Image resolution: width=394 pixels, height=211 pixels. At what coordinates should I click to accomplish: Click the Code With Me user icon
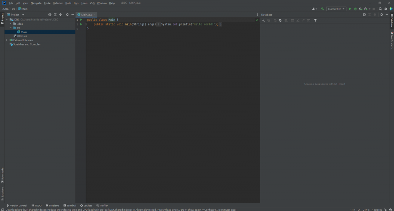(314, 9)
